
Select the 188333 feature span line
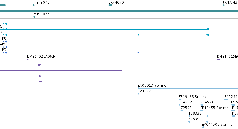(x=198, y=116)
